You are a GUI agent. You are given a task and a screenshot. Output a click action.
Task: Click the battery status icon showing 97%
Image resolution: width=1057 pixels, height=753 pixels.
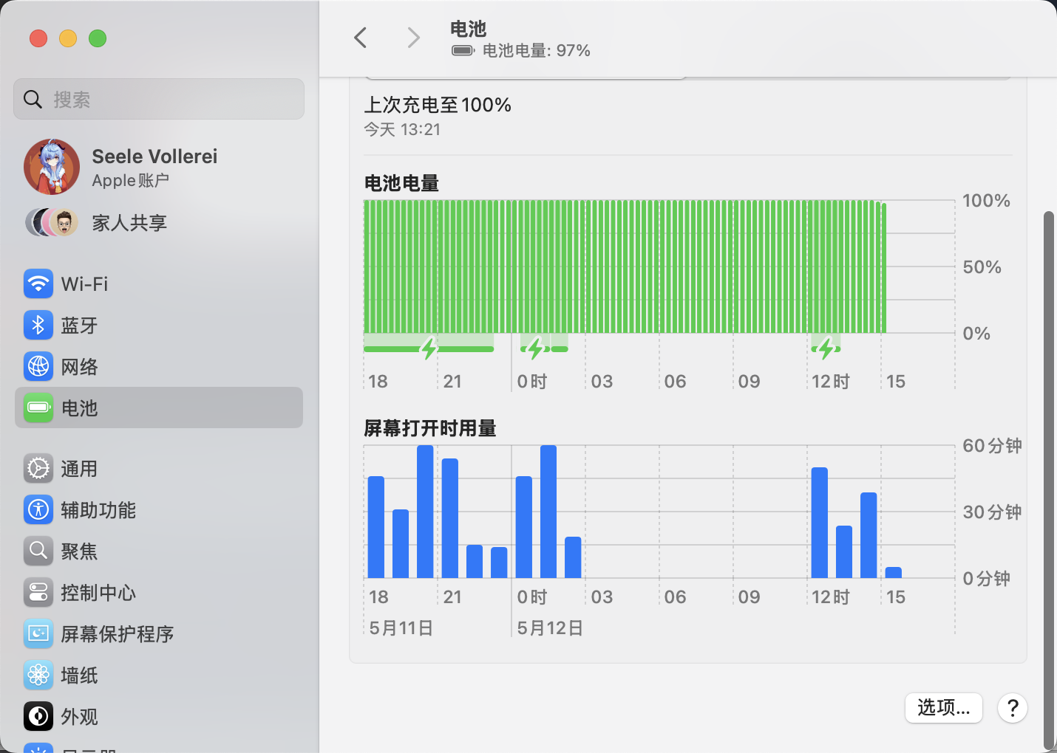[x=462, y=50]
